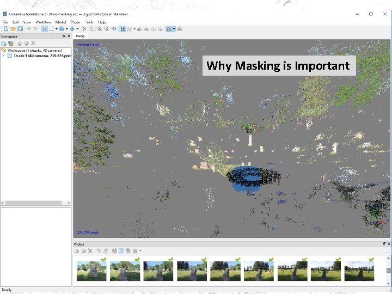
Task: Select Chunk 1 (42 cameras) row
Action: (x=39, y=56)
